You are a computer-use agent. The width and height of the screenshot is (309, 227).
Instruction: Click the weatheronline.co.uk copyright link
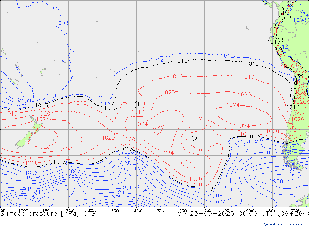[x=283, y=224]
